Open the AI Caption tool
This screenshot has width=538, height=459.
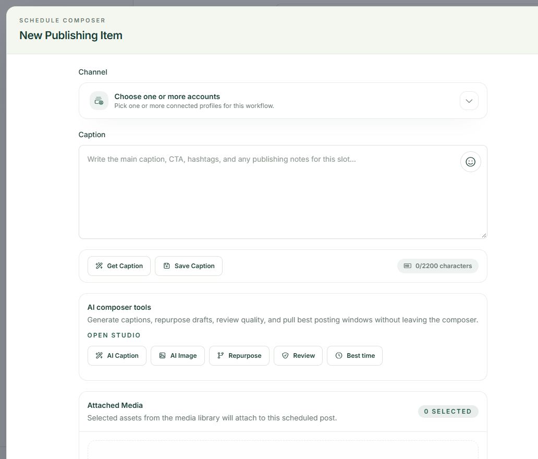117,356
